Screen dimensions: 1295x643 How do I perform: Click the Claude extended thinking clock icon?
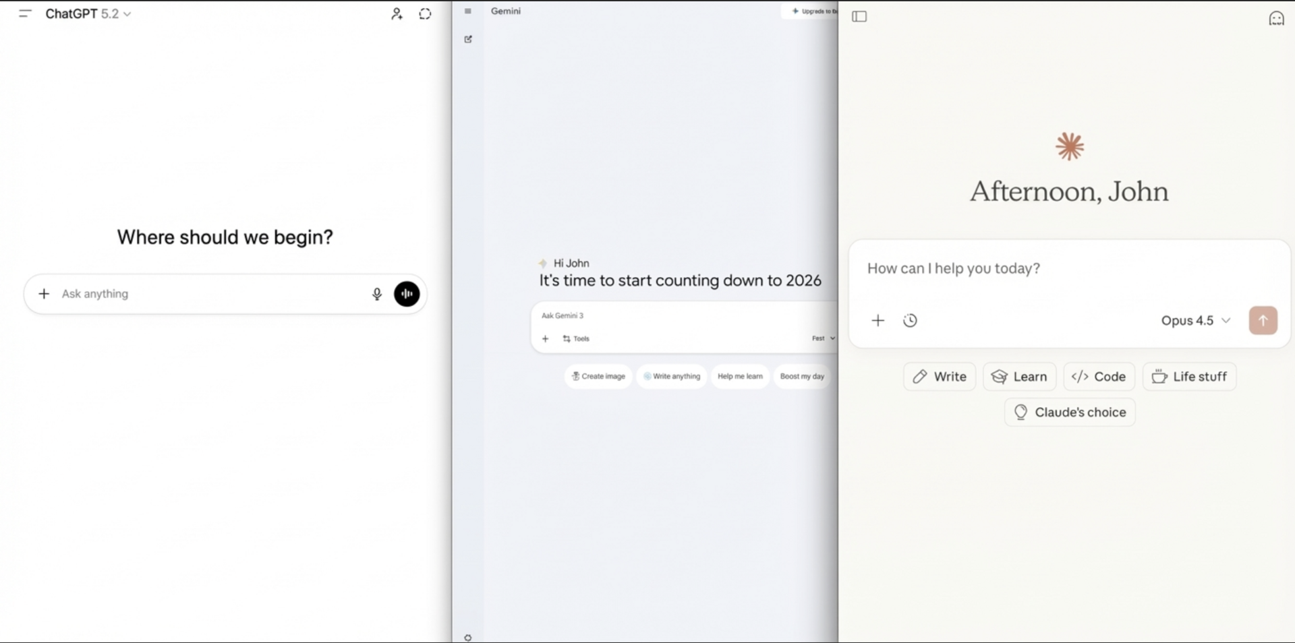910,321
